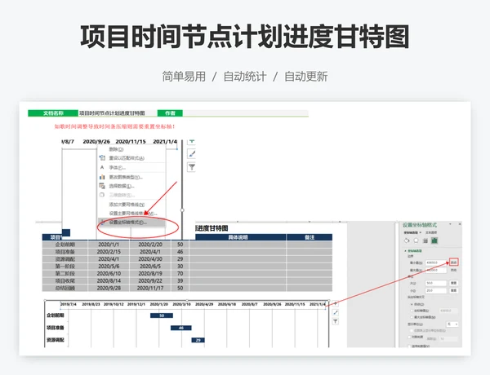Toggle the show display units label checkbox
The width and height of the screenshot is (490, 375).
point(412,330)
